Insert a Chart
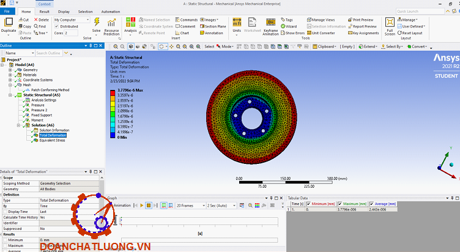The width and height of the screenshot is (460, 252). (x=182, y=33)
